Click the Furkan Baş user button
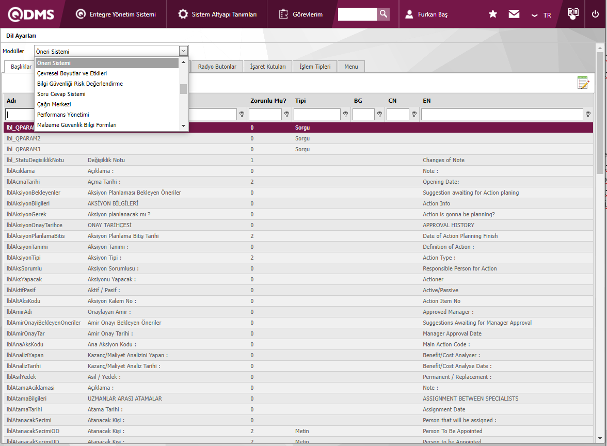 tap(426, 14)
